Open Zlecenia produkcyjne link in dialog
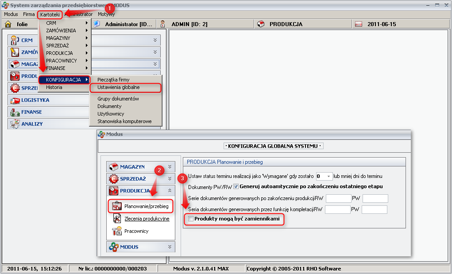 pyautogui.click(x=147, y=219)
